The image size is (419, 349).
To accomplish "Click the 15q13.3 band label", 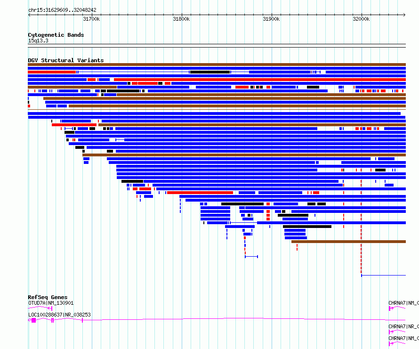I will [x=38, y=41].
